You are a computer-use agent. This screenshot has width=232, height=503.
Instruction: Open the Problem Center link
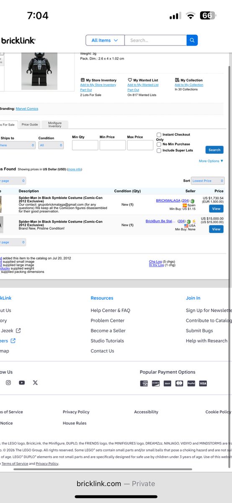[108, 321]
